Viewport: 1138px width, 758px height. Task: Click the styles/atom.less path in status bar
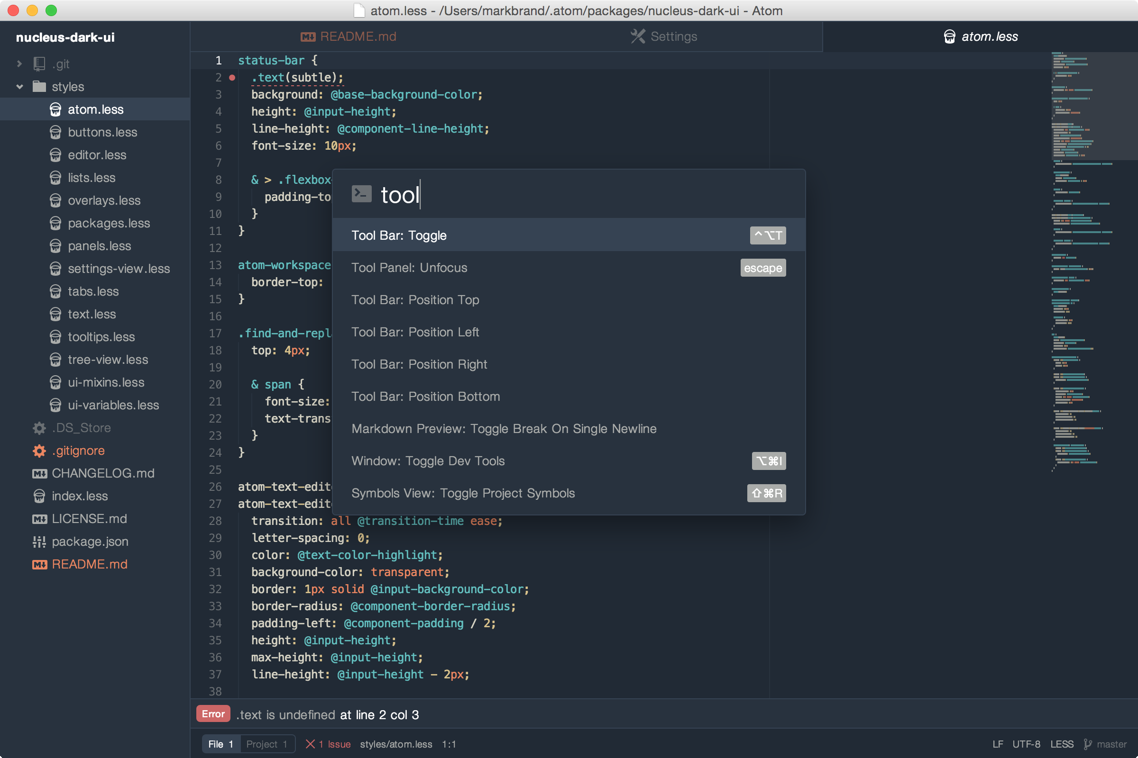[396, 744]
